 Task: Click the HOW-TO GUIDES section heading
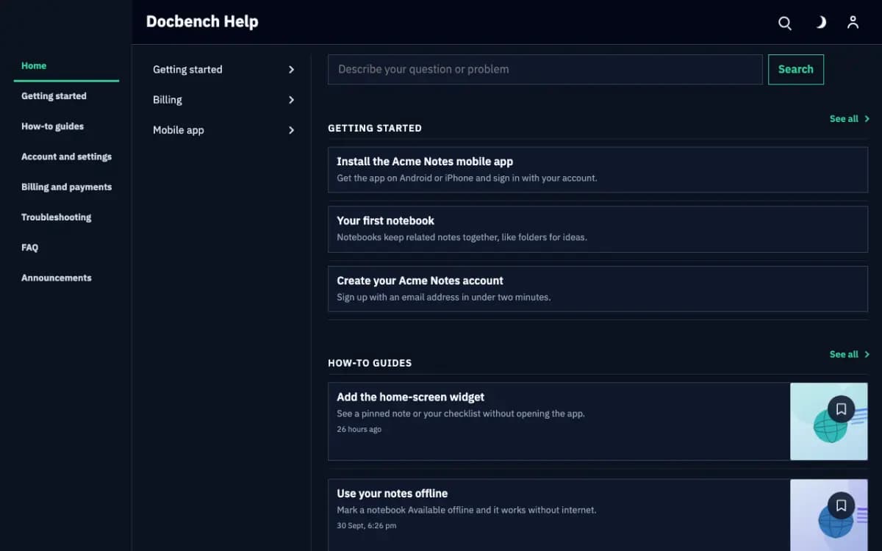pyautogui.click(x=370, y=363)
